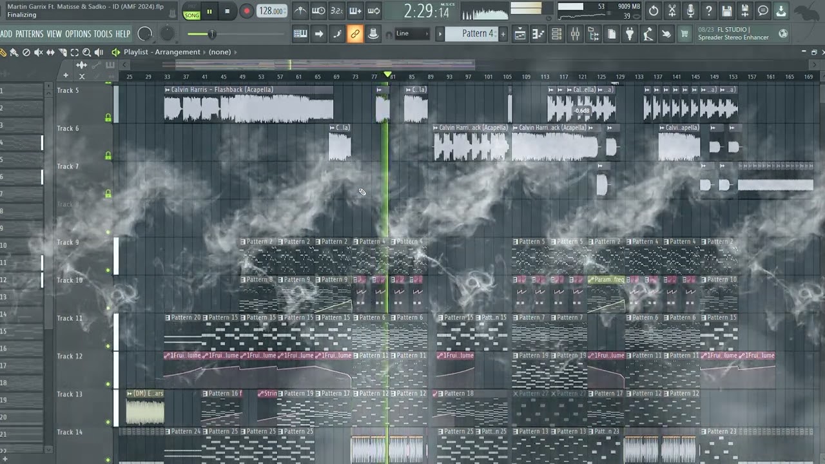Open the Playlist view icon
Image resolution: width=825 pixels, height=464 pixels.
[519, 34]
